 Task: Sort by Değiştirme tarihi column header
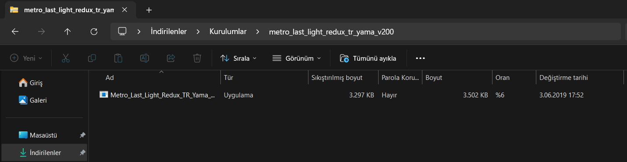[564, 78]
